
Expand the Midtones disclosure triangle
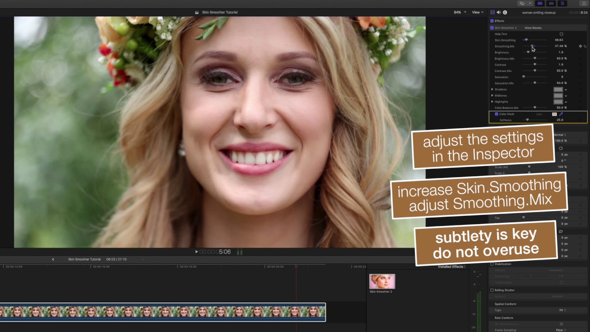coord(492,95)
